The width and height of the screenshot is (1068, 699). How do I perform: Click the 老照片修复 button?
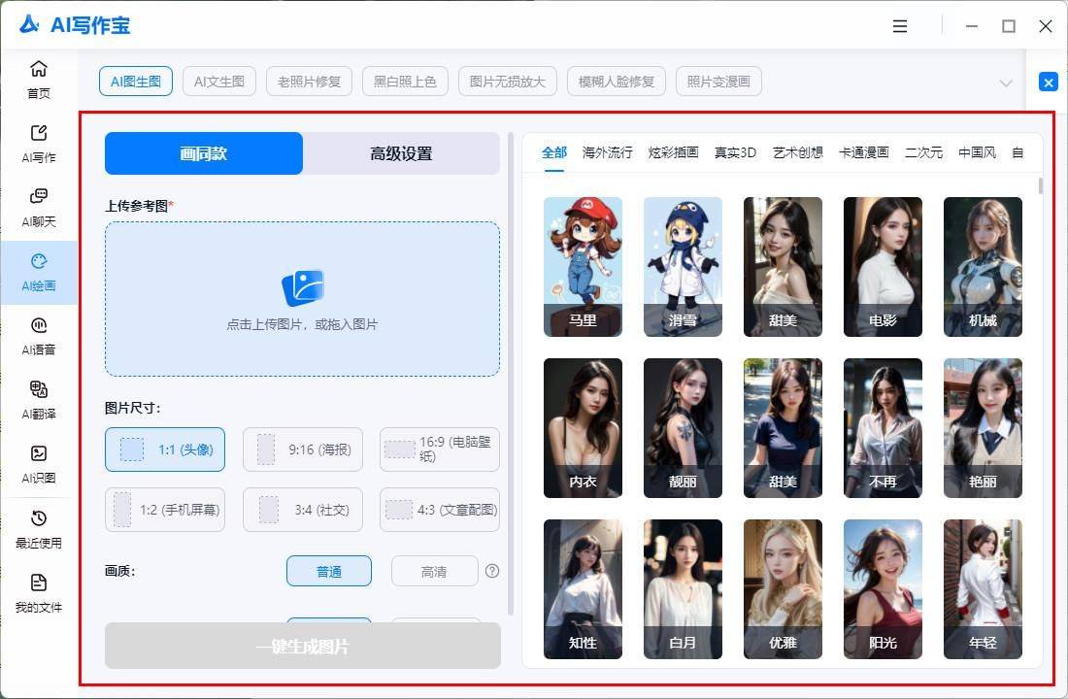(309, 82)
